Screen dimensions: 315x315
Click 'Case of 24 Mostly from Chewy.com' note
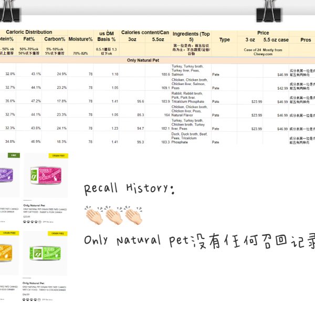263,52
